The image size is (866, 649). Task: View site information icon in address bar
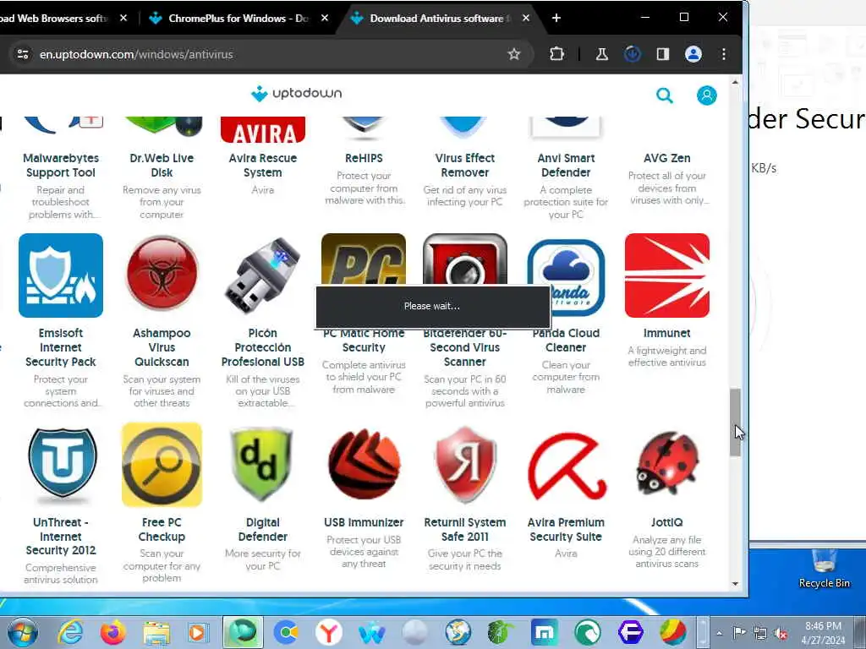pyautogui.click(x=23, y=54)
